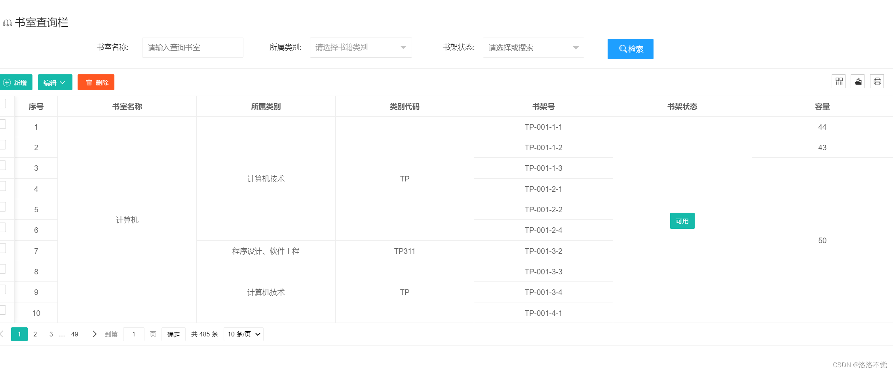The height and width of the screenshot is (372, 893).
Task: Click the export data icon
Action: [x=858, y=81]
